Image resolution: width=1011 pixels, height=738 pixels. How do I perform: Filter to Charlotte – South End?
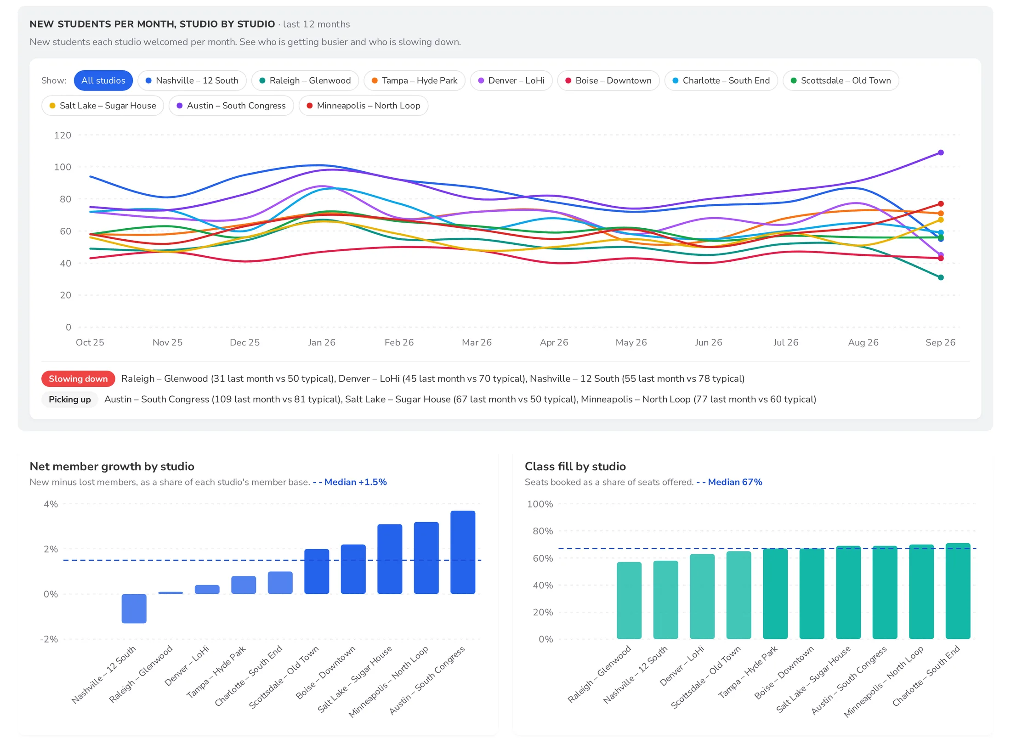(x=721, y=80)
